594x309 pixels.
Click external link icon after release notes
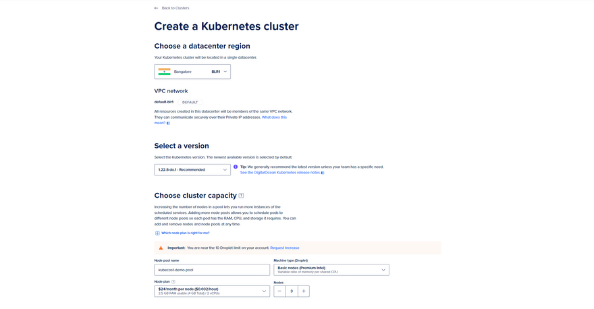click(x=323, y=173)
